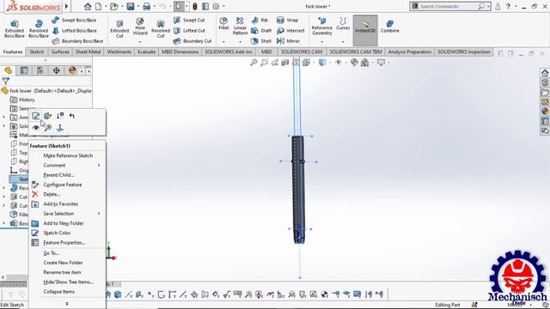The height and width of the screenshot is (309, 550).
Task: Switch to the Weldments tab
Action: [x=119, y=51]
